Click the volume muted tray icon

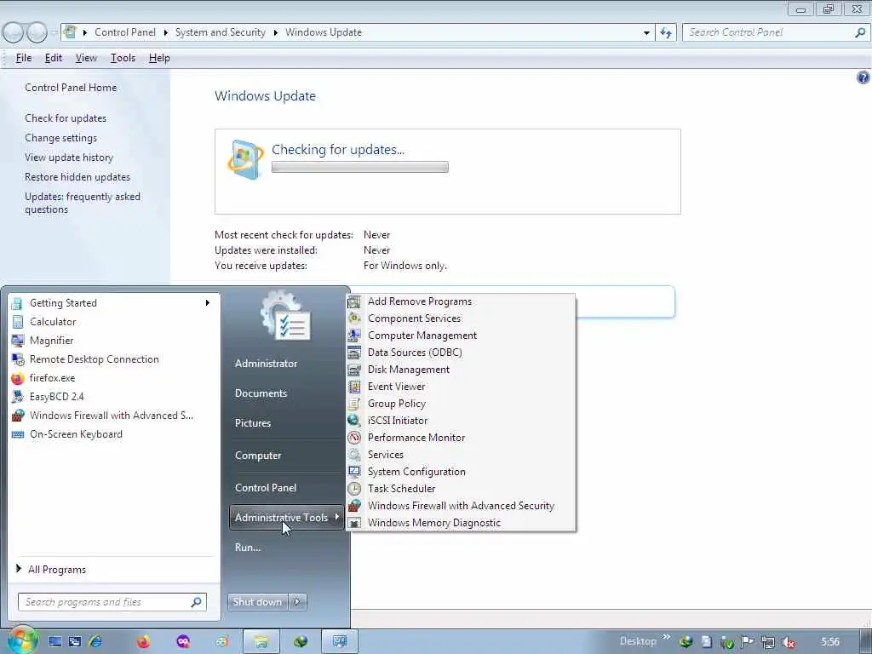point(788,642)
